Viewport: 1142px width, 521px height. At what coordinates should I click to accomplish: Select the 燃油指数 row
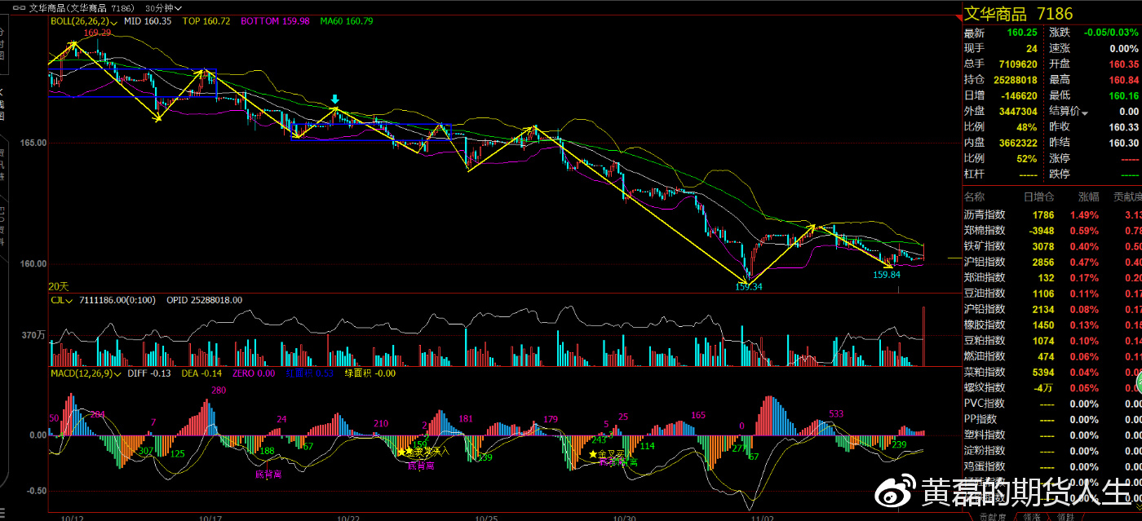tap(1052, 356)
